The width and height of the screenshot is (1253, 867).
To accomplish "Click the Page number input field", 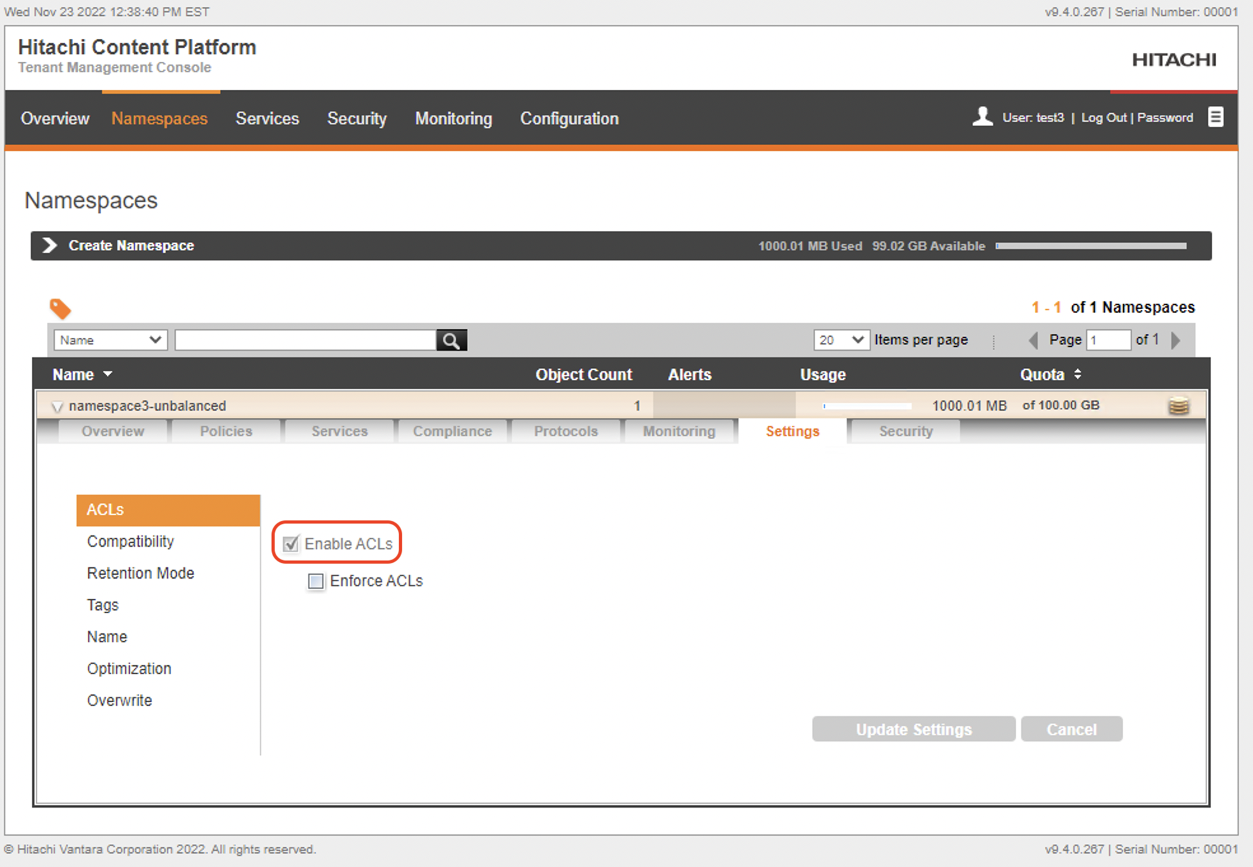I will coord(1108,340).
